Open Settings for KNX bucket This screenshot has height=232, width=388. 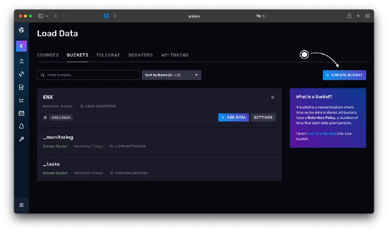pyautogui.click(x=263, y=117)
